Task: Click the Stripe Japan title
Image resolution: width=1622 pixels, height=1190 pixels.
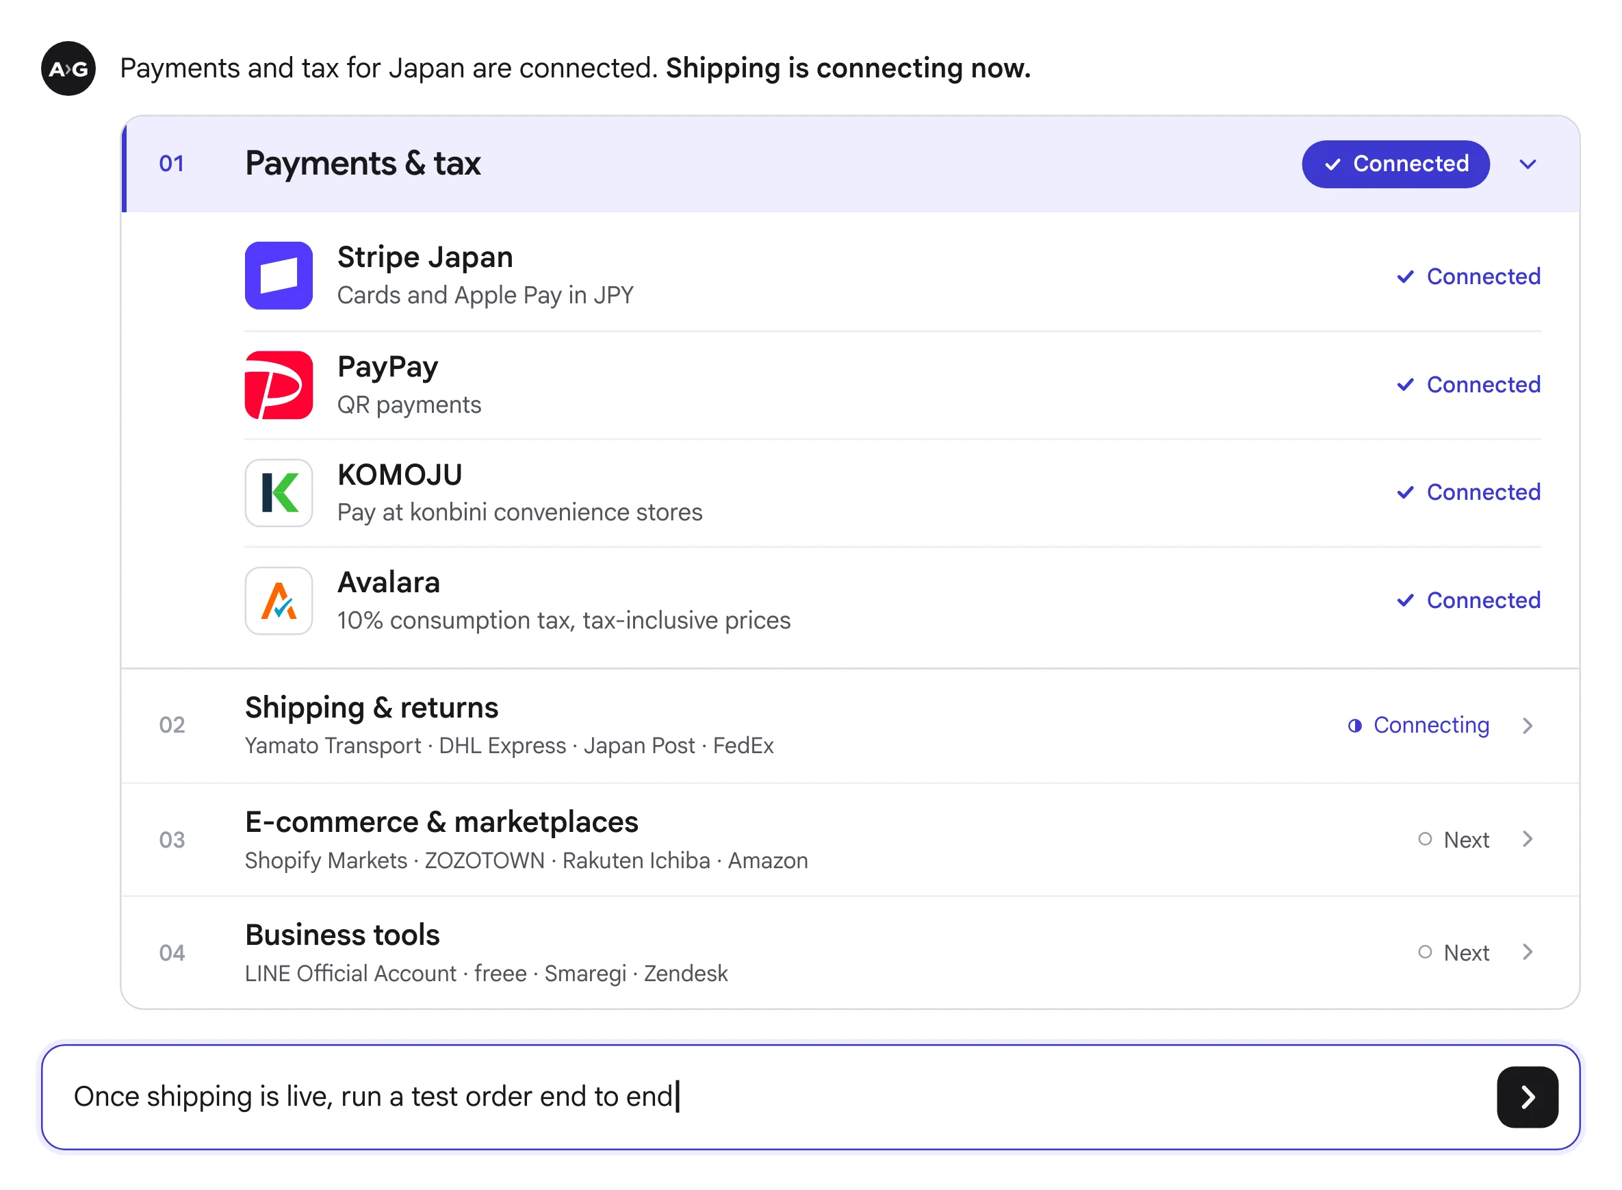Action: point(425,258)
